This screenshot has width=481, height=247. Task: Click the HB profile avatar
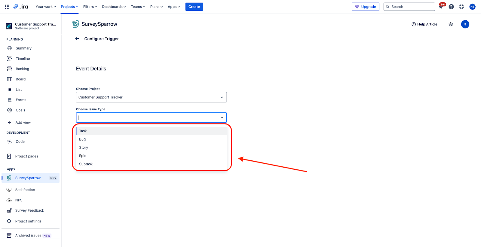tap(472, 7)
